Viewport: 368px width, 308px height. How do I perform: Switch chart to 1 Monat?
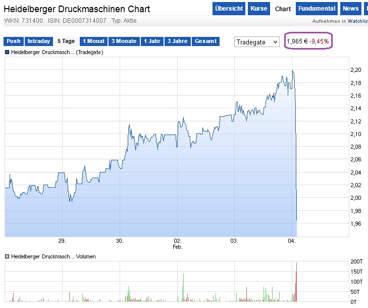(x=94, y=41)
